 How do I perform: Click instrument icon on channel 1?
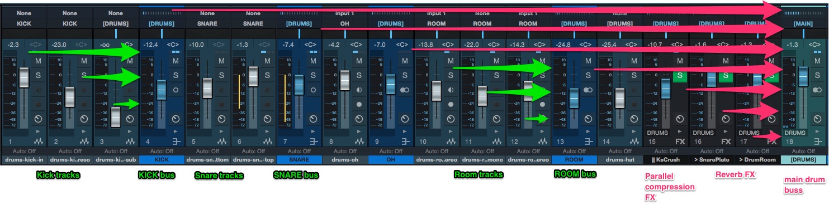(38, 142)
